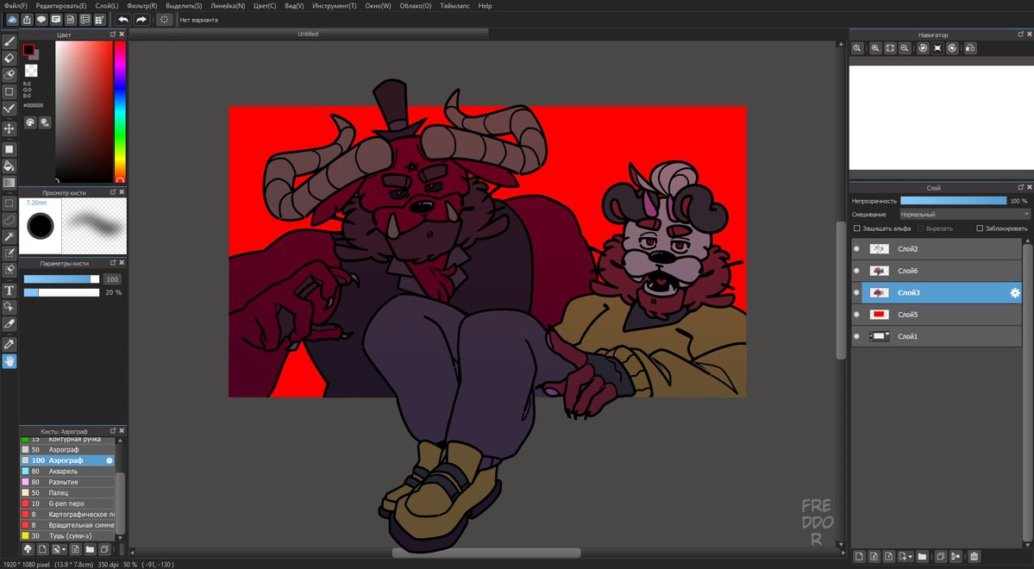1034x569 pixels.
Task: Enable the Заблокировать checkbox
Action: point(980,228)
